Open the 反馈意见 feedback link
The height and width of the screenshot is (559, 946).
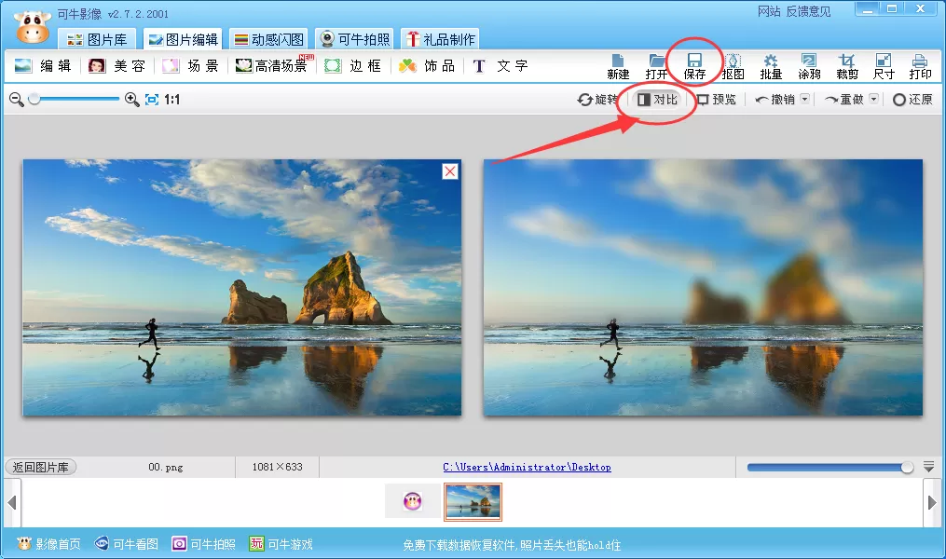(x=808, y=11)
